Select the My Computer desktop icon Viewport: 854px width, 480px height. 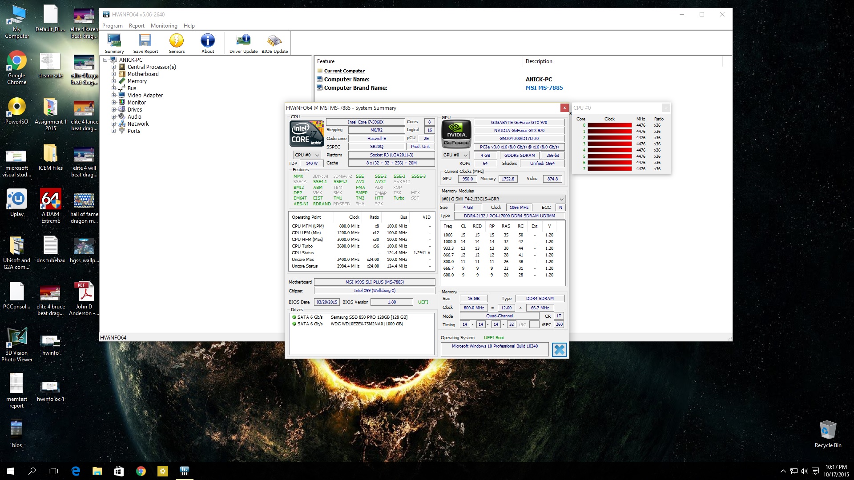point(17,22)
